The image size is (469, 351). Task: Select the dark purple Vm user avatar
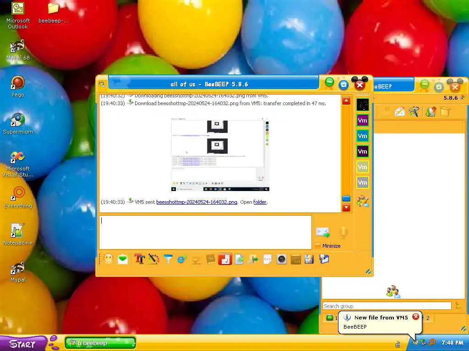(363, 152)
